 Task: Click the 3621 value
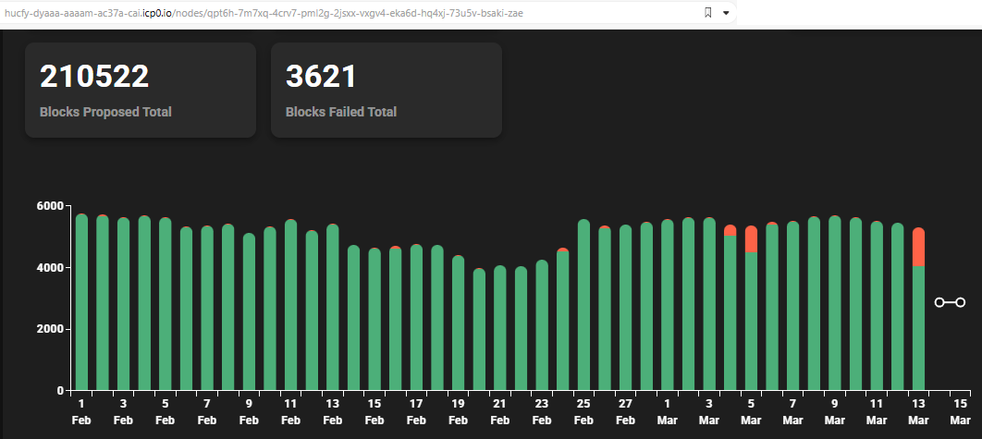tap(321, 77)
